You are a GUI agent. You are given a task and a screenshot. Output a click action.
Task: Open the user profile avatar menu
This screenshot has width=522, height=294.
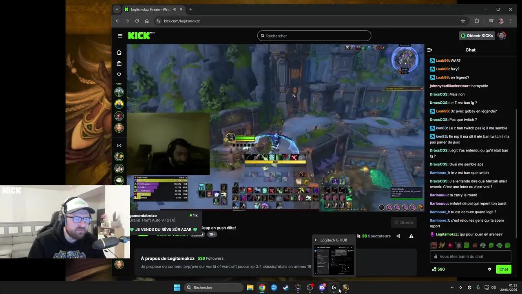coord(502,36)
